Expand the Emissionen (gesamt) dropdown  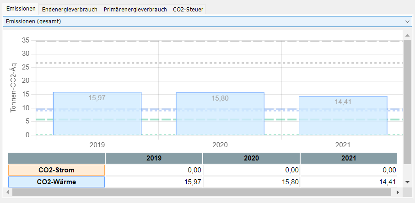407,21
